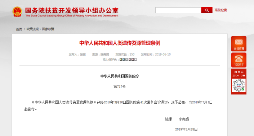Viewport: 254px width, 136px height.
Task: Click the QR code in the sidebar
Action: (239, 85)
